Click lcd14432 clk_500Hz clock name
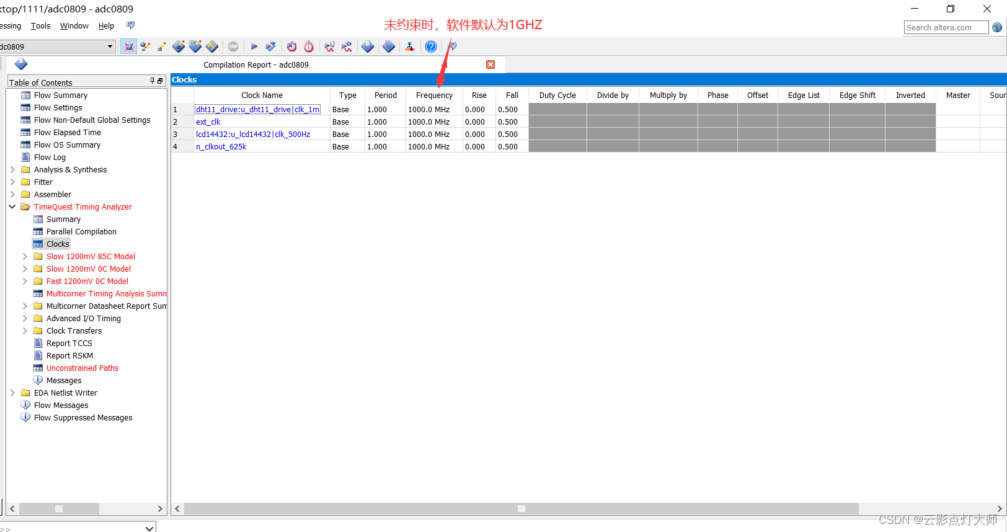This screenshot has width=1007, height=532. 253,134
